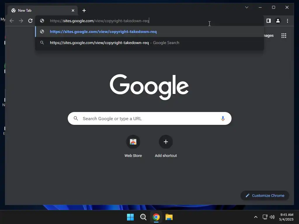Select the Google Search suggestion row

pyautogui.click(x=149, y=43)
